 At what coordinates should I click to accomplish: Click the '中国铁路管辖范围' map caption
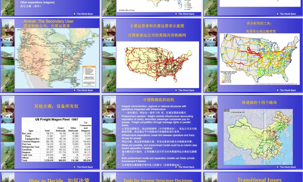tap(238, 112)
